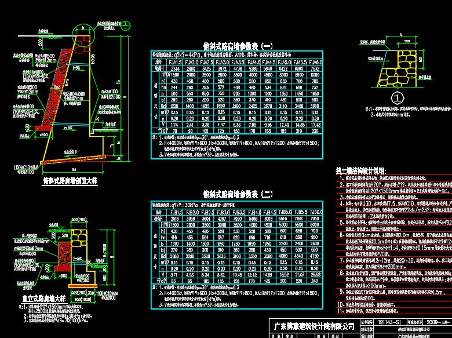This screenshot has width=452, height=338.
Task: Click the FJA4.5 column header cell
Action: (269, 62)
